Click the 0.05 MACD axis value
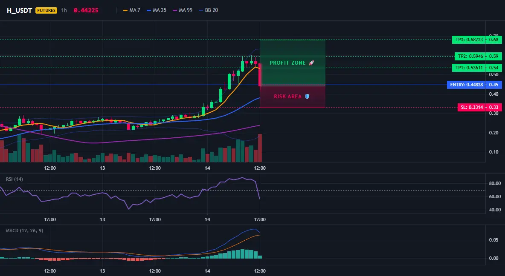Image resolution: width=505 pixels, height=276 pixels. coord(494,240)
